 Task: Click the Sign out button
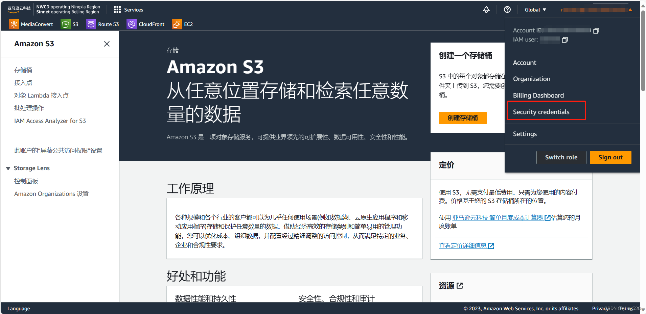[x=610, y=157]
